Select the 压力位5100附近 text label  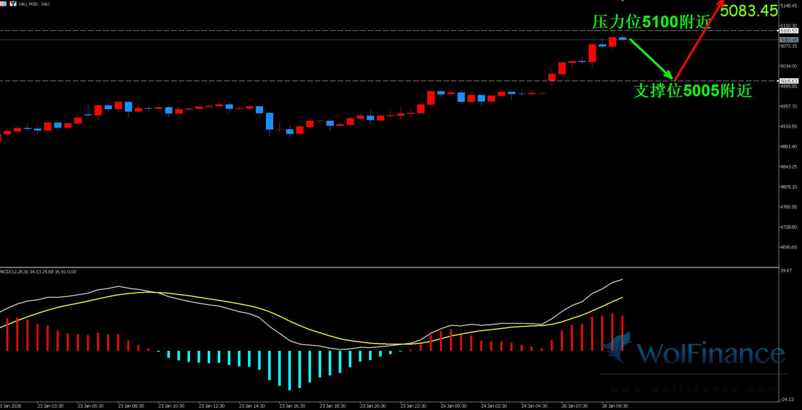(x=651, y=22)
